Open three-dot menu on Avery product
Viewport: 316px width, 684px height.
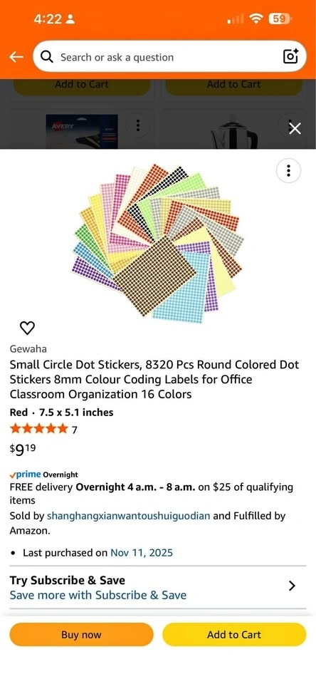[x=138, y=125]
